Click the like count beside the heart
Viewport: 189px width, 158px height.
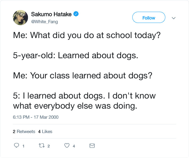74,146
